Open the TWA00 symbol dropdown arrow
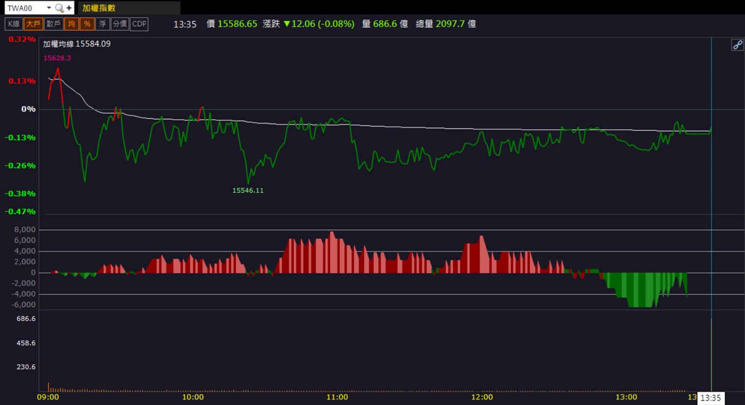 [49, 8]
